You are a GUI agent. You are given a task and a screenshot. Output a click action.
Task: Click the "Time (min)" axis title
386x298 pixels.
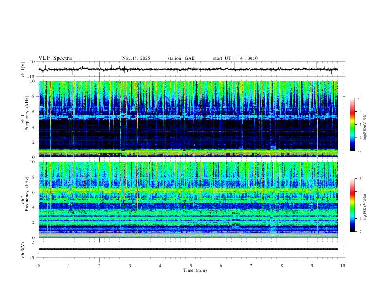click(x=195, y=270)
